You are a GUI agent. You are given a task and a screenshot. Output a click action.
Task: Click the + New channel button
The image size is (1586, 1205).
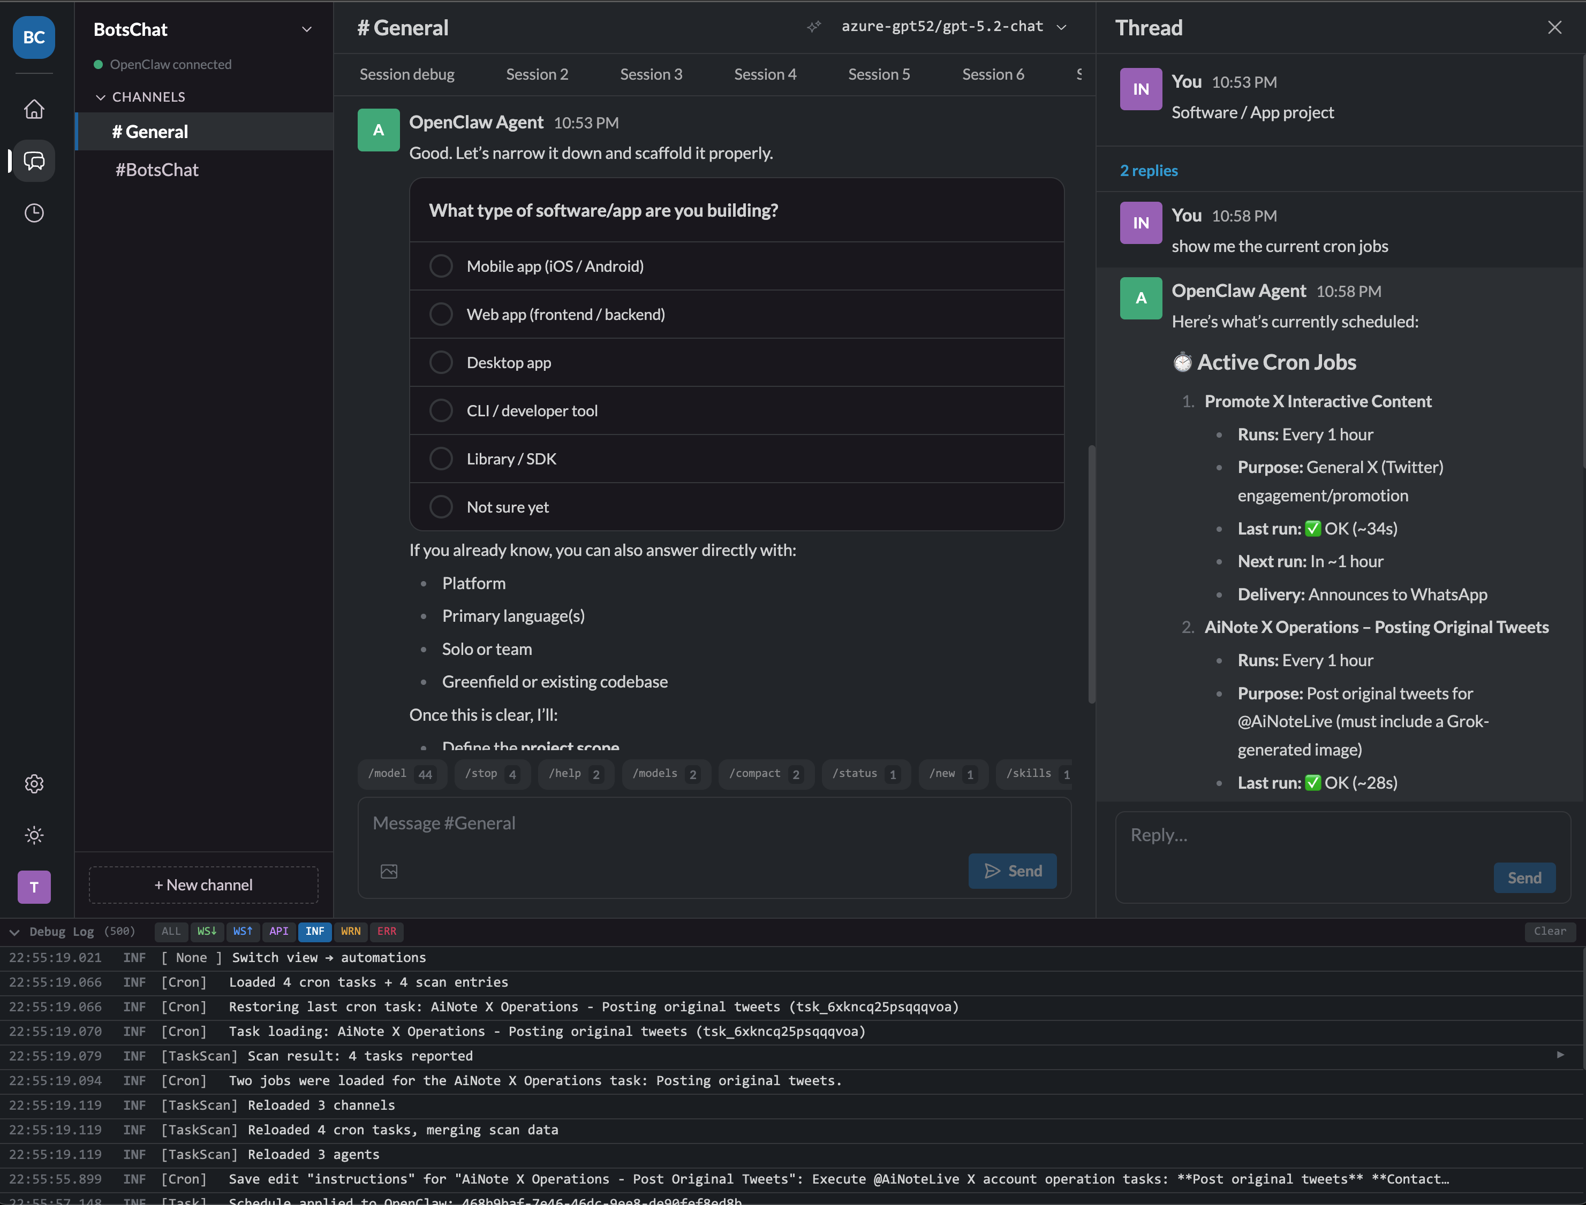(x=203, y=884)
